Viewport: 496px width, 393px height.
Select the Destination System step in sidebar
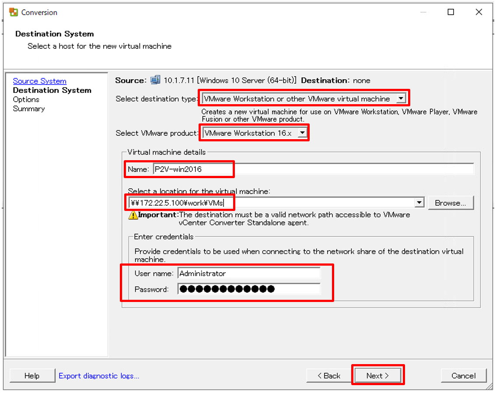(52, 90)
